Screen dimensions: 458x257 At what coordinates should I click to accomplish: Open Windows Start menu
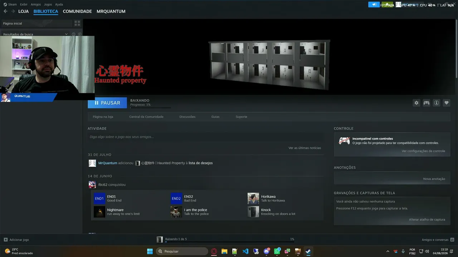[150, 251]
